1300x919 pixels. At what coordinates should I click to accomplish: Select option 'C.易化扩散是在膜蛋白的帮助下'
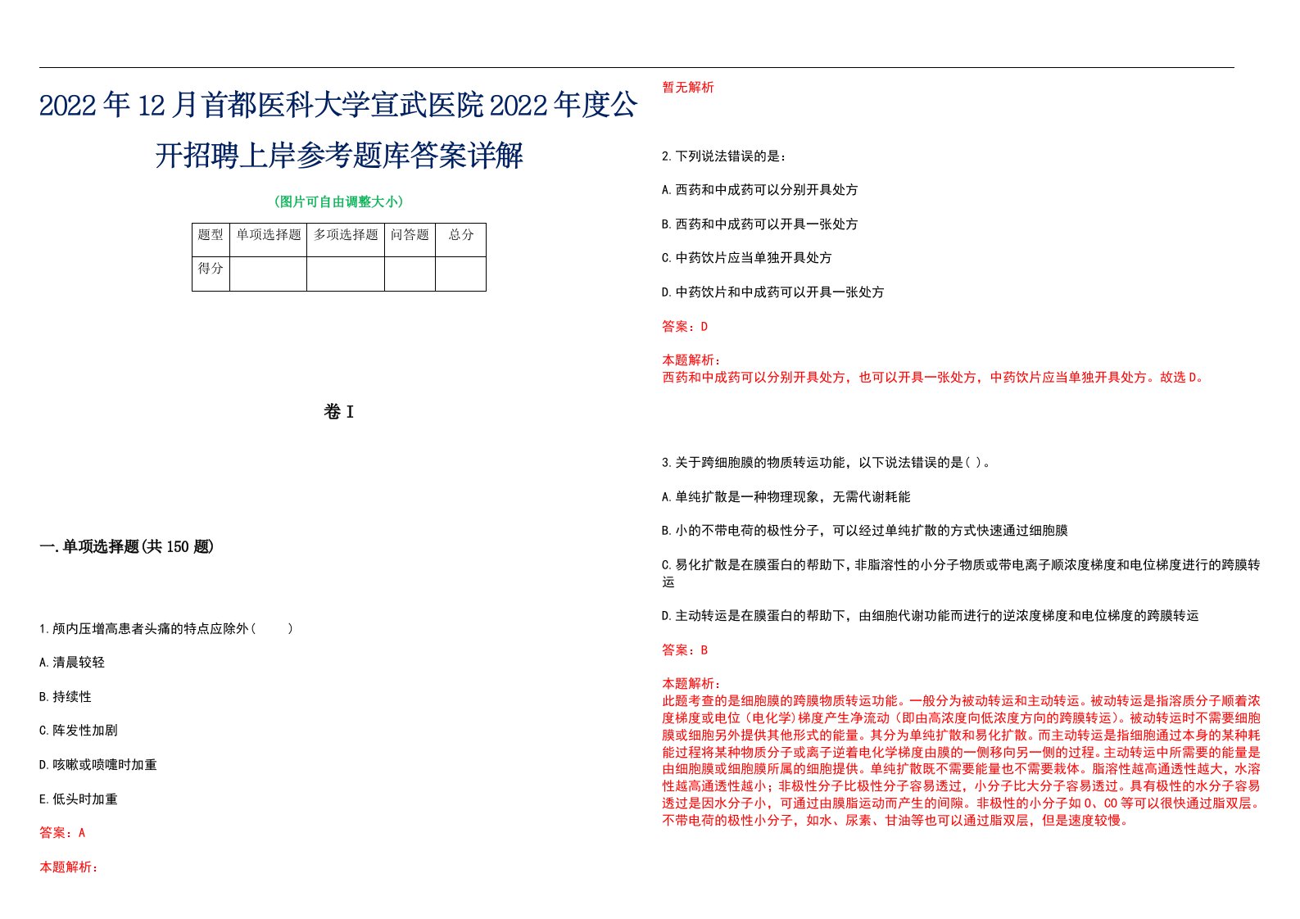(962, 573)
